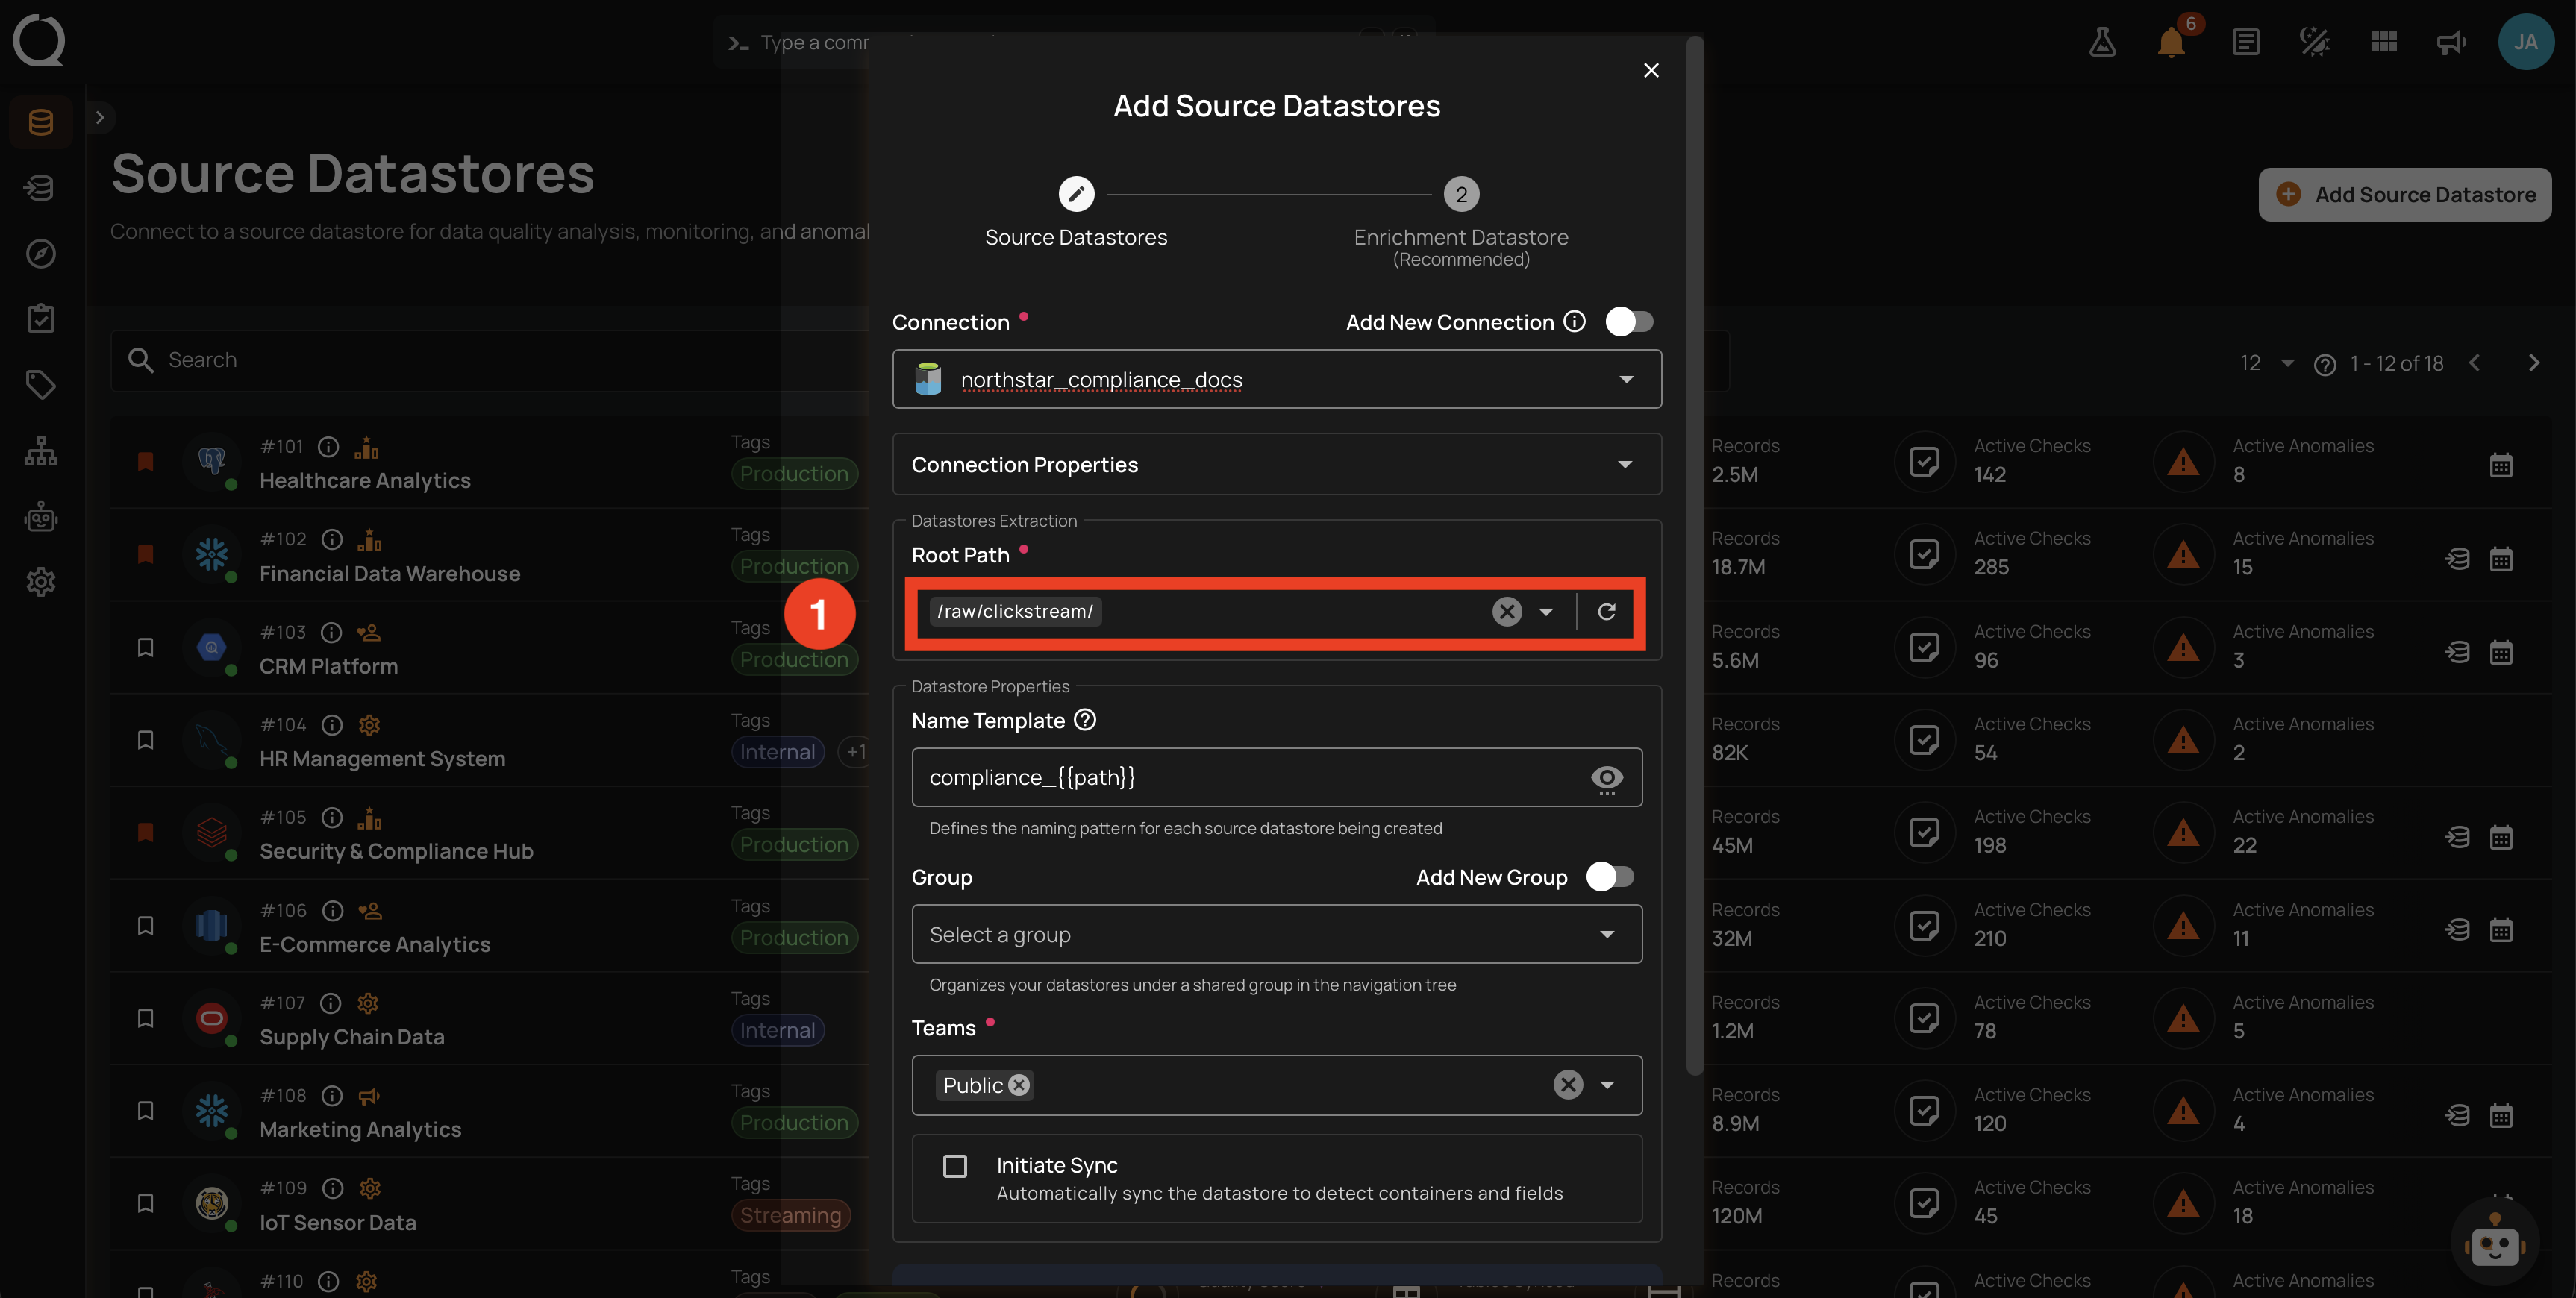
Task: Toggle bookmark on Supply Chain Data
Action: click(x=145, y=1018)
